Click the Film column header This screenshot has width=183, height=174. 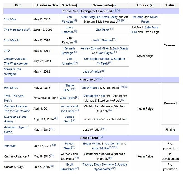(18, 5)
